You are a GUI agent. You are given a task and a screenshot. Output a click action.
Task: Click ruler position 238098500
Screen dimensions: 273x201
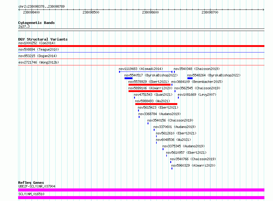coord(91,12)
